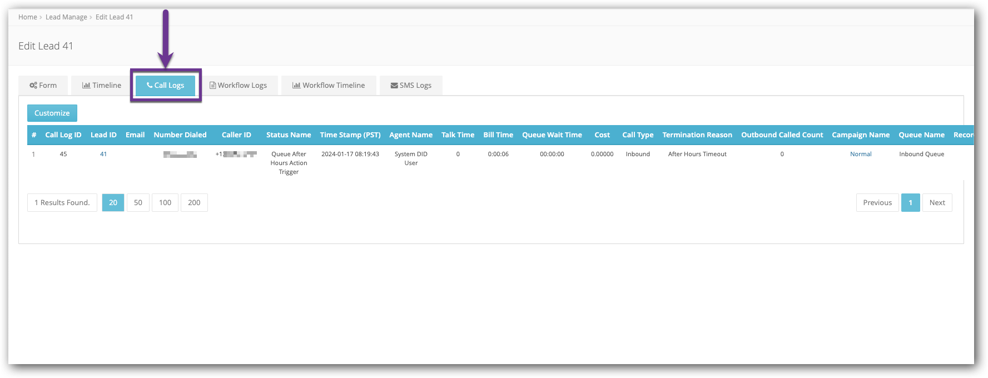988x378 pixels.
Task: View the Workflow Timeline tab
Action: click(x=329, y=86)
